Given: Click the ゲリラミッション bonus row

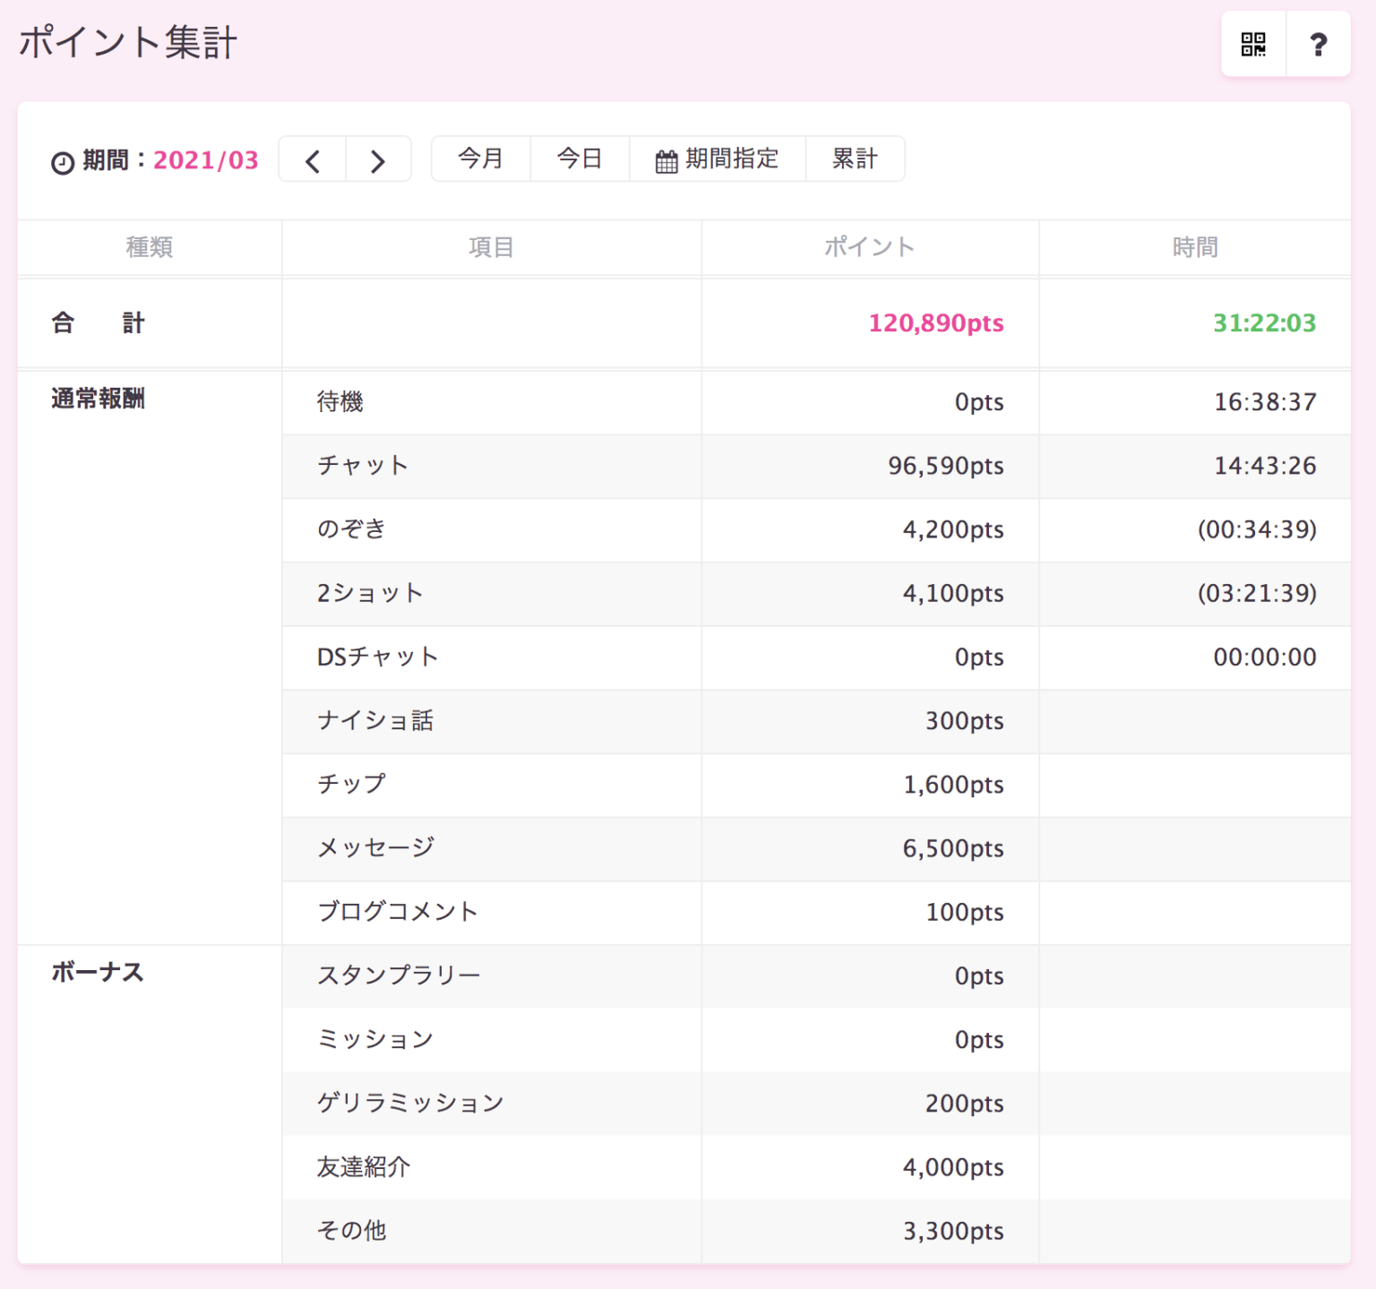Looking at the screenshot, I should click(410, 1104).
